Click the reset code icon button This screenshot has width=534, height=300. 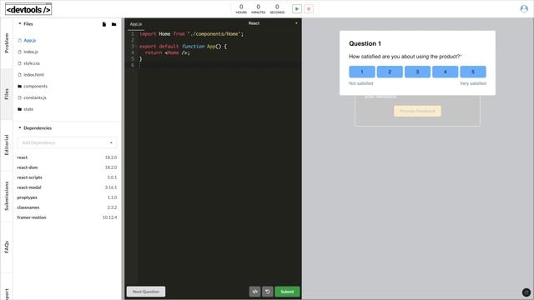[x=267, y=292]
